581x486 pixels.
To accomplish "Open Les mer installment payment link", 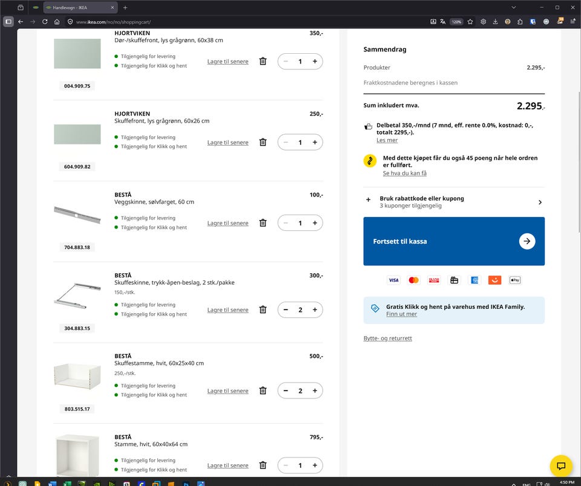I will [x=387, y=140].
